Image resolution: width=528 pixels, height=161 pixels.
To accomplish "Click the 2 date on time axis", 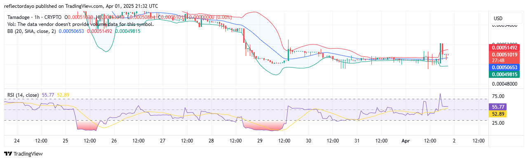I will [455, 141].
